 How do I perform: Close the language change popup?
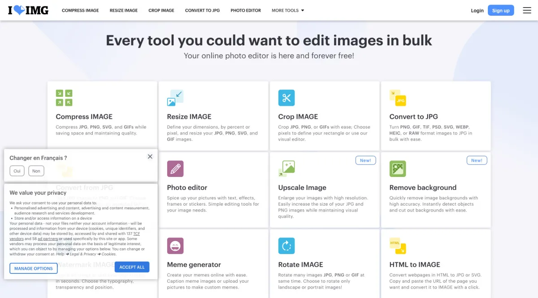point(150,156)
